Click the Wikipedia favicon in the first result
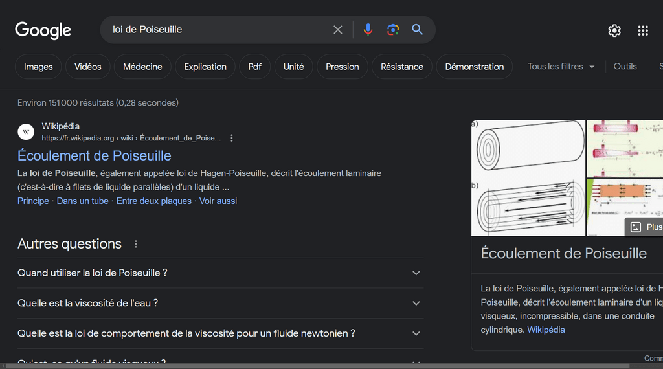 [x=26, y=132]
